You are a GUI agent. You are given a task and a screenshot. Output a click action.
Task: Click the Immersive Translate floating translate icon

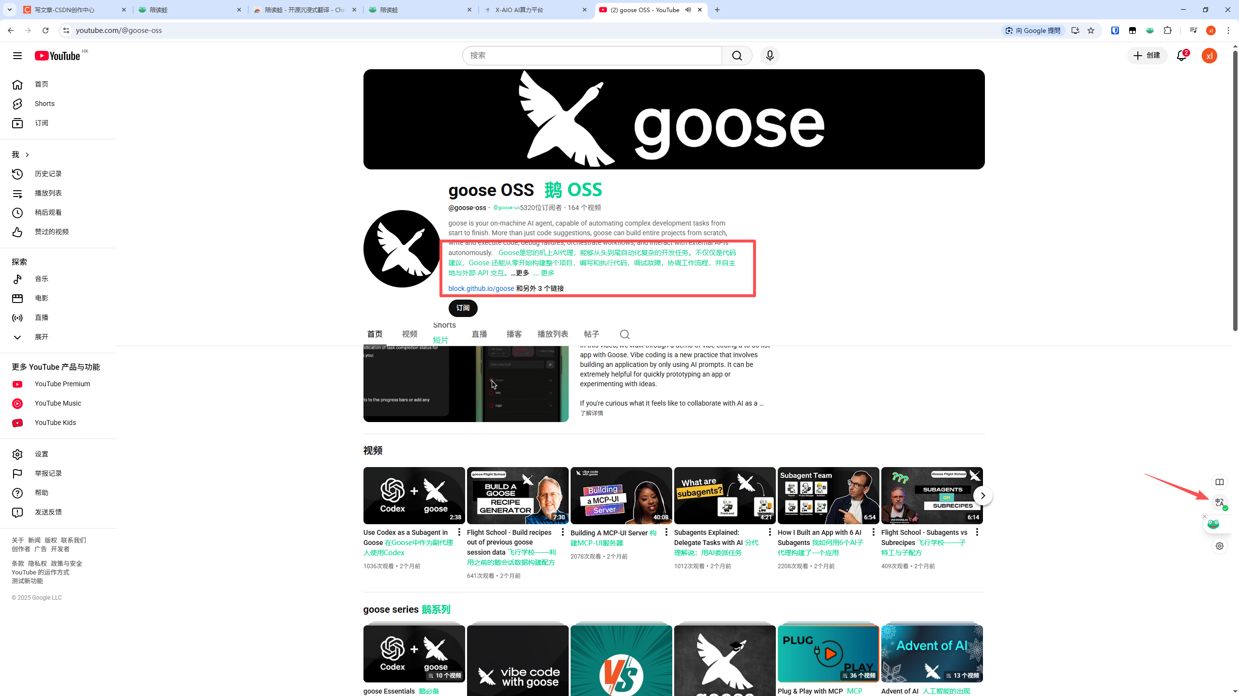point(1219,503)
